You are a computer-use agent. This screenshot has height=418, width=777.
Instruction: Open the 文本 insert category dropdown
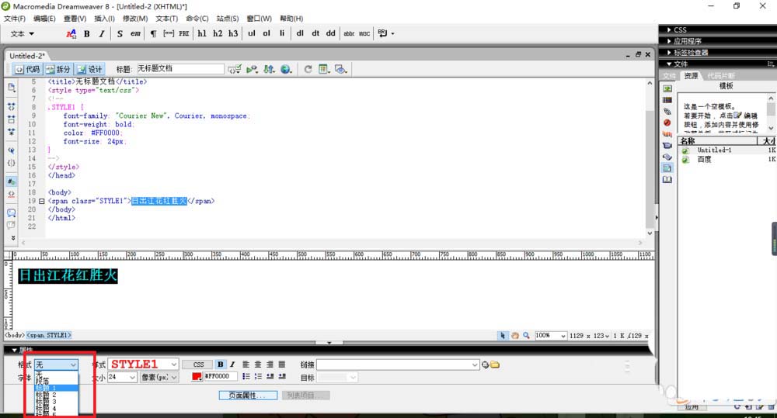23,33
